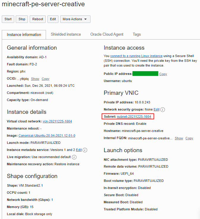
Task: Click the Secure Boot Disabled value
Action: pyautogui.click(x=132, y=195)
